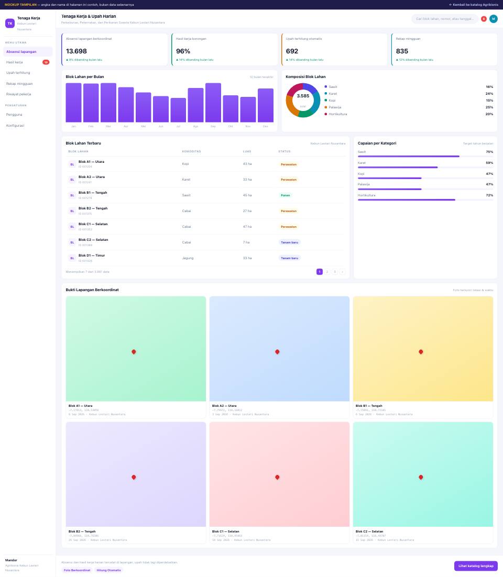The height and width of the screenshot is (577, 503).
Task: Open Pengguna settings item
Action: pos(28,115)
